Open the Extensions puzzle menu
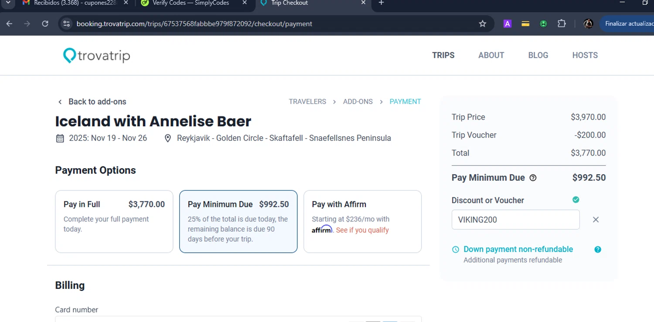 point(562,24)
